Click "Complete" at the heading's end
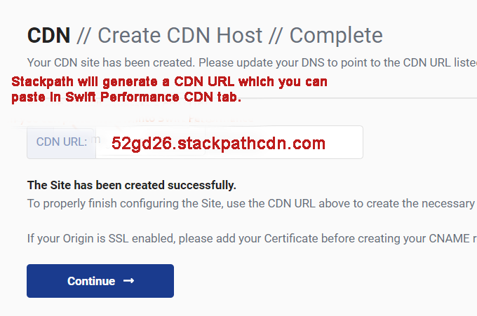The image size is (477, 316). coord(336,36)
